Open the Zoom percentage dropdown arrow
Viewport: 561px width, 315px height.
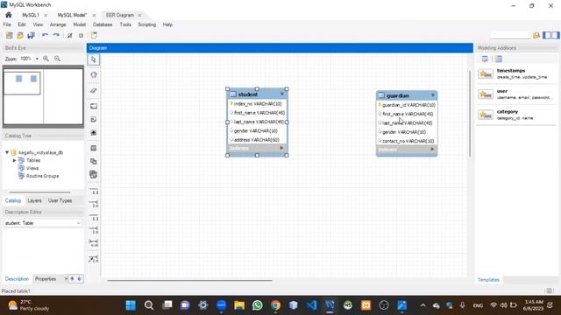pos(37,59)
